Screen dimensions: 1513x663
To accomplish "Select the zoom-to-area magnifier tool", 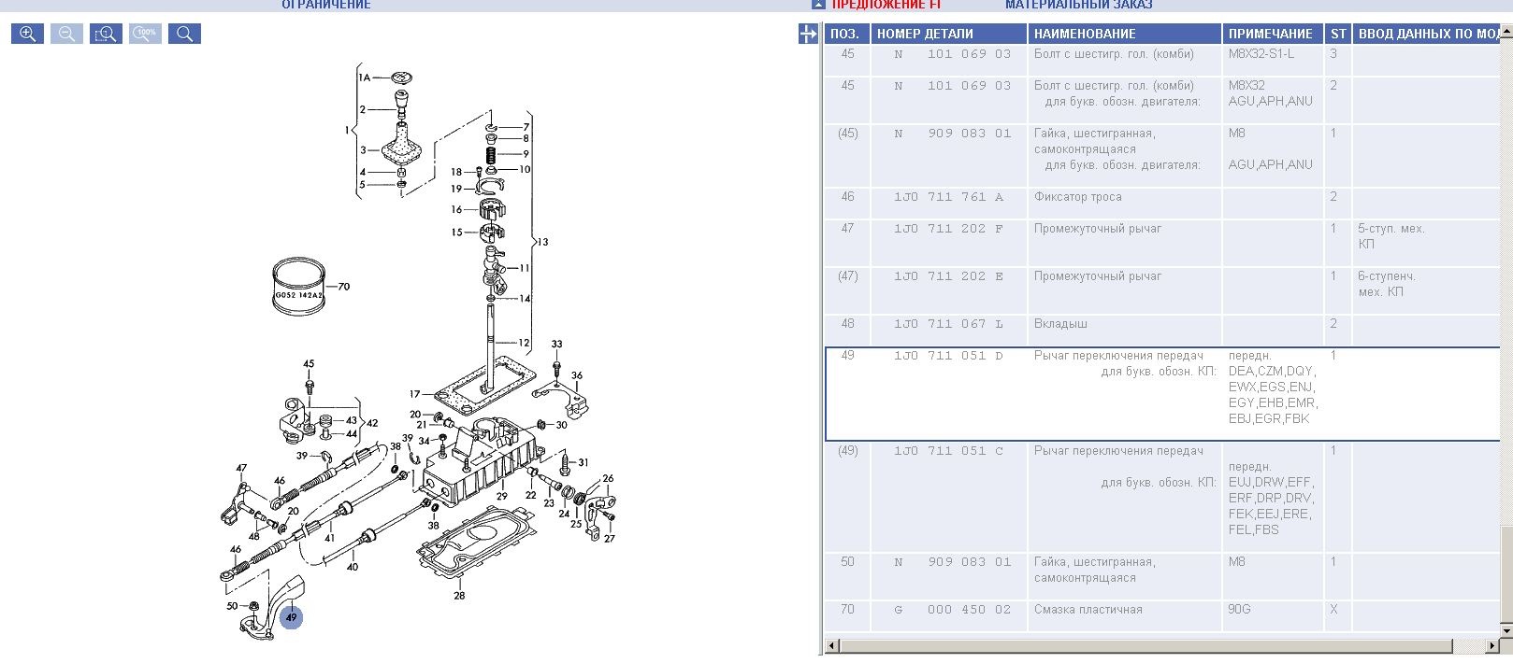I will pyautogui.click(x=106, y=35).
